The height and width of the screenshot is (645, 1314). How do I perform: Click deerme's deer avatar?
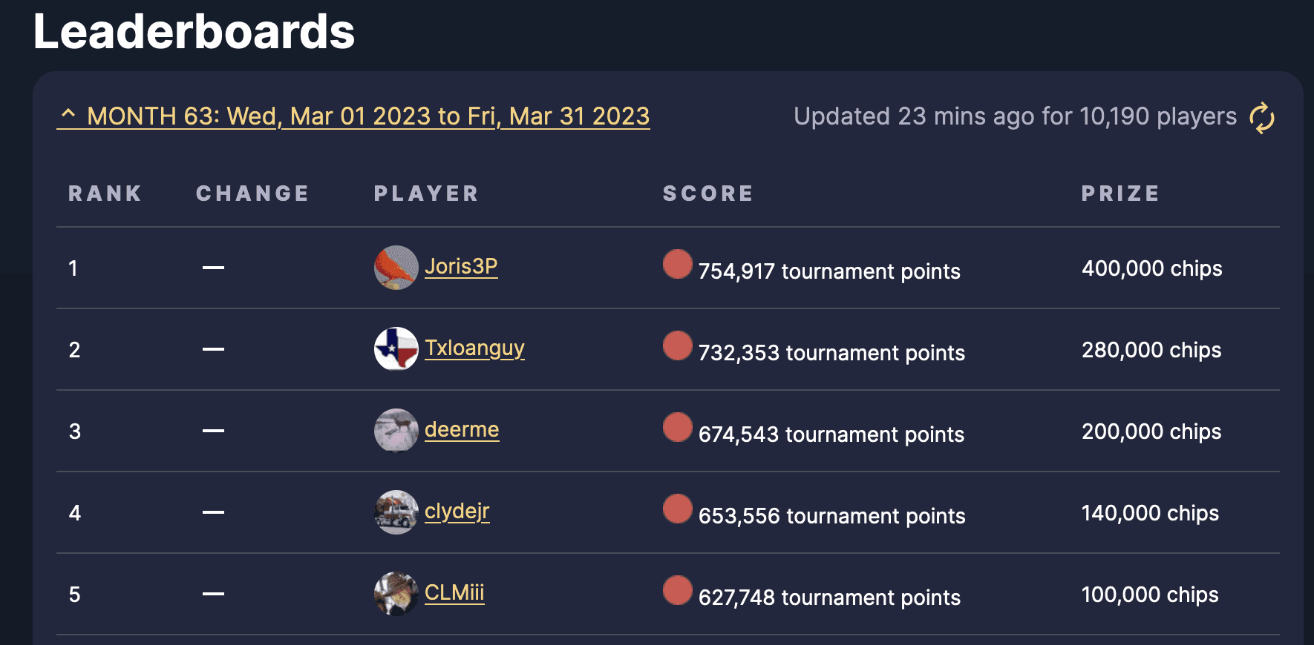pos(396,431)
